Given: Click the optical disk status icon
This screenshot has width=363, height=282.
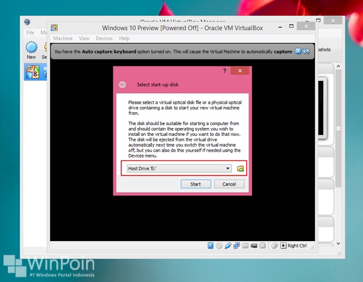Looking at the screenshot, I should 219,246.
